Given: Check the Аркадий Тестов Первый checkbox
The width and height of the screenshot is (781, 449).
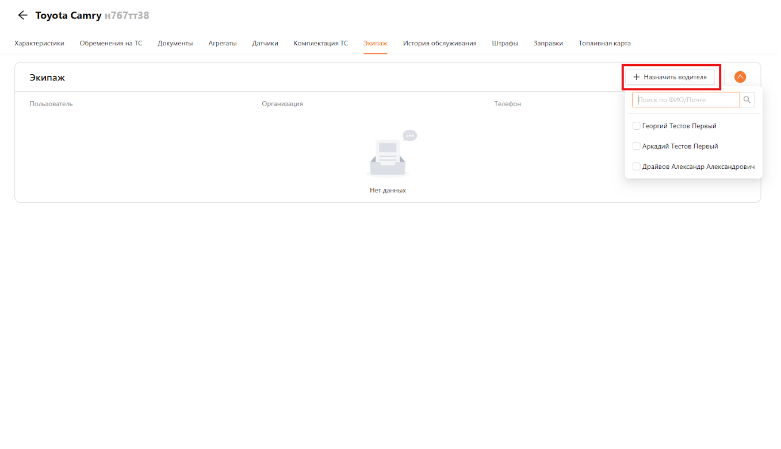Looking at the screenshot, I should click(x=637, y=146).
